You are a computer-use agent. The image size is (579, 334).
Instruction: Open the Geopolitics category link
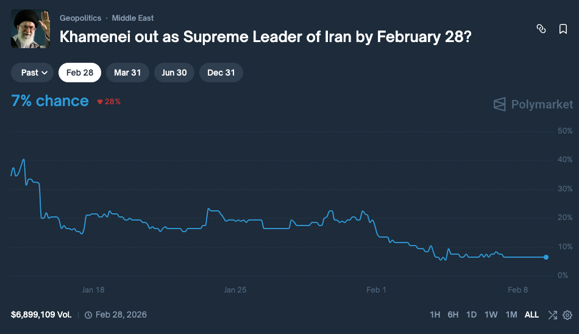click(80, 18)
